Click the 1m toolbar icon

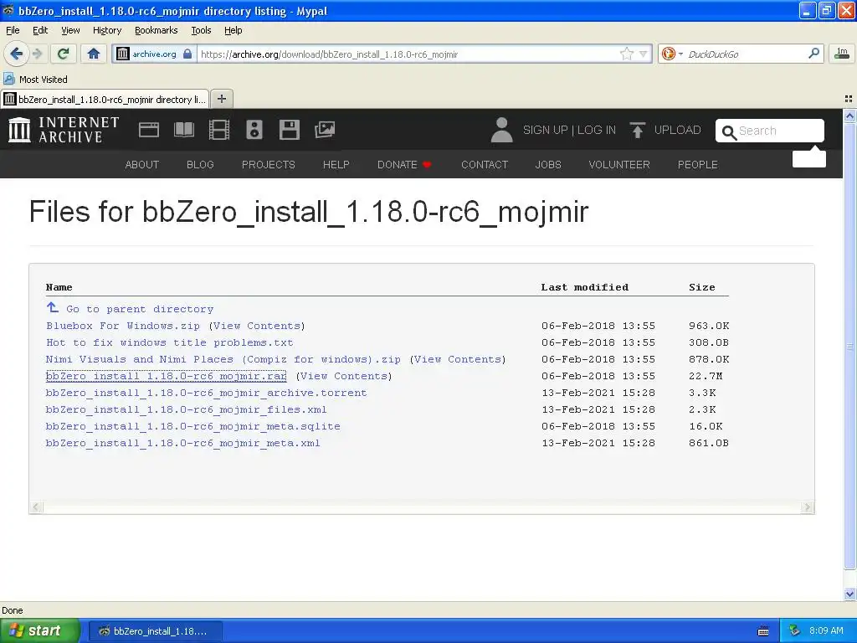click(x=842, y=54)
